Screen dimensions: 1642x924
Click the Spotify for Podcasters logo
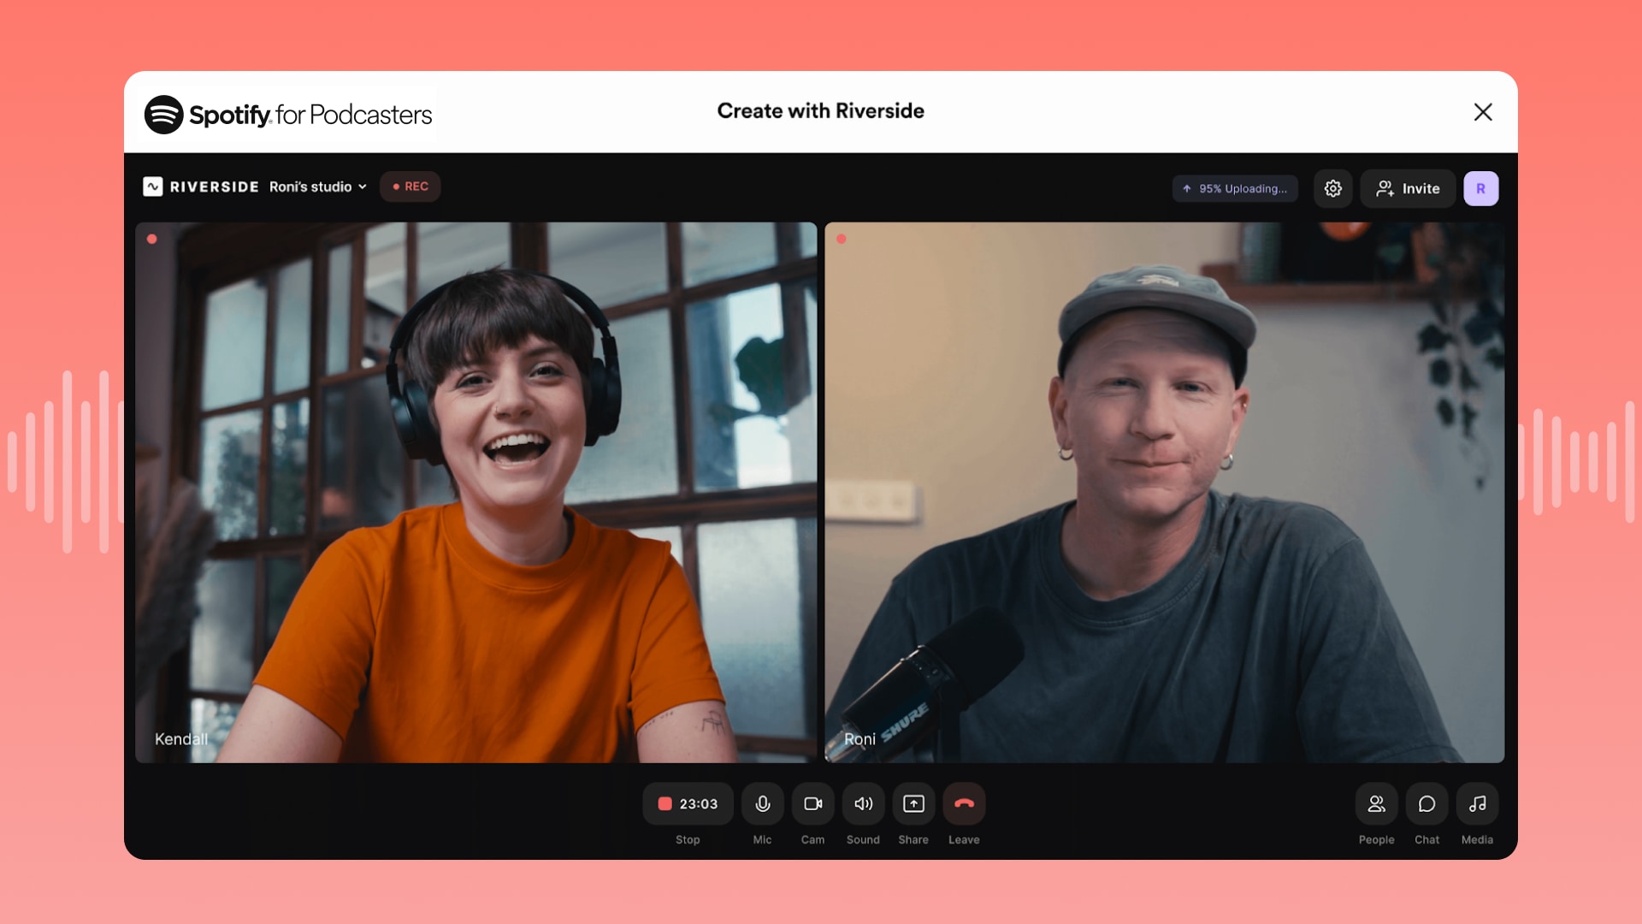pos(288,114)
